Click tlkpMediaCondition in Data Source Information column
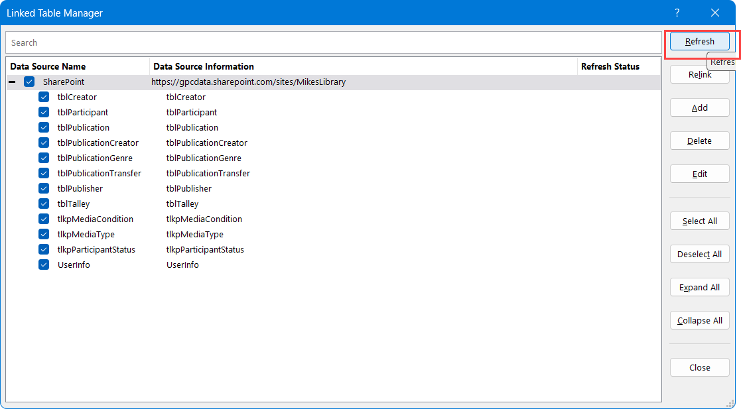The height and width of the screenshot is (409, 741). point(204,219)
